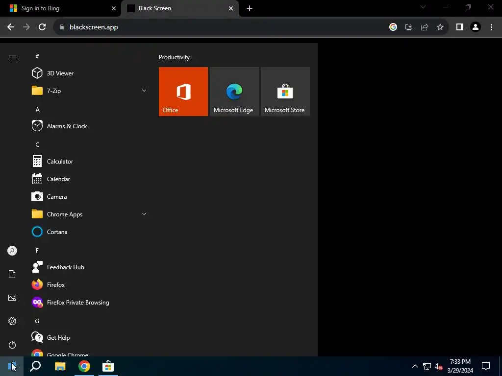Screen dimensions: 502x376
Task: Click the Productivity group header
Action: tap(174, 57)
